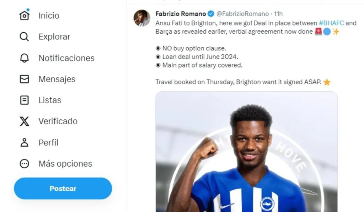Click Fabrizio Romano's profile avatar
364x212 pixels.
coord(142,18)
